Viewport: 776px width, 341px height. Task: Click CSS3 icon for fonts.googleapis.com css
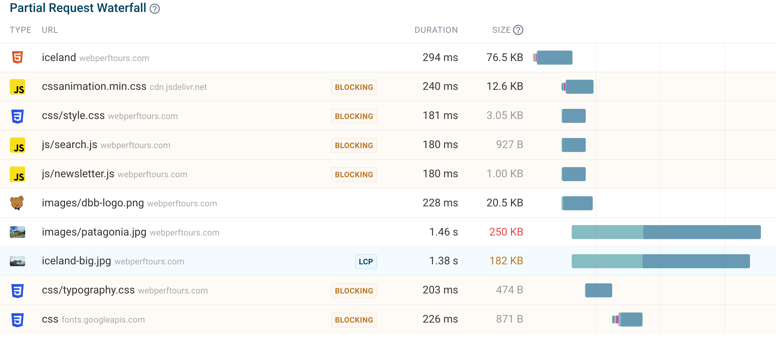pyautogui.click(x=17, y=320)
